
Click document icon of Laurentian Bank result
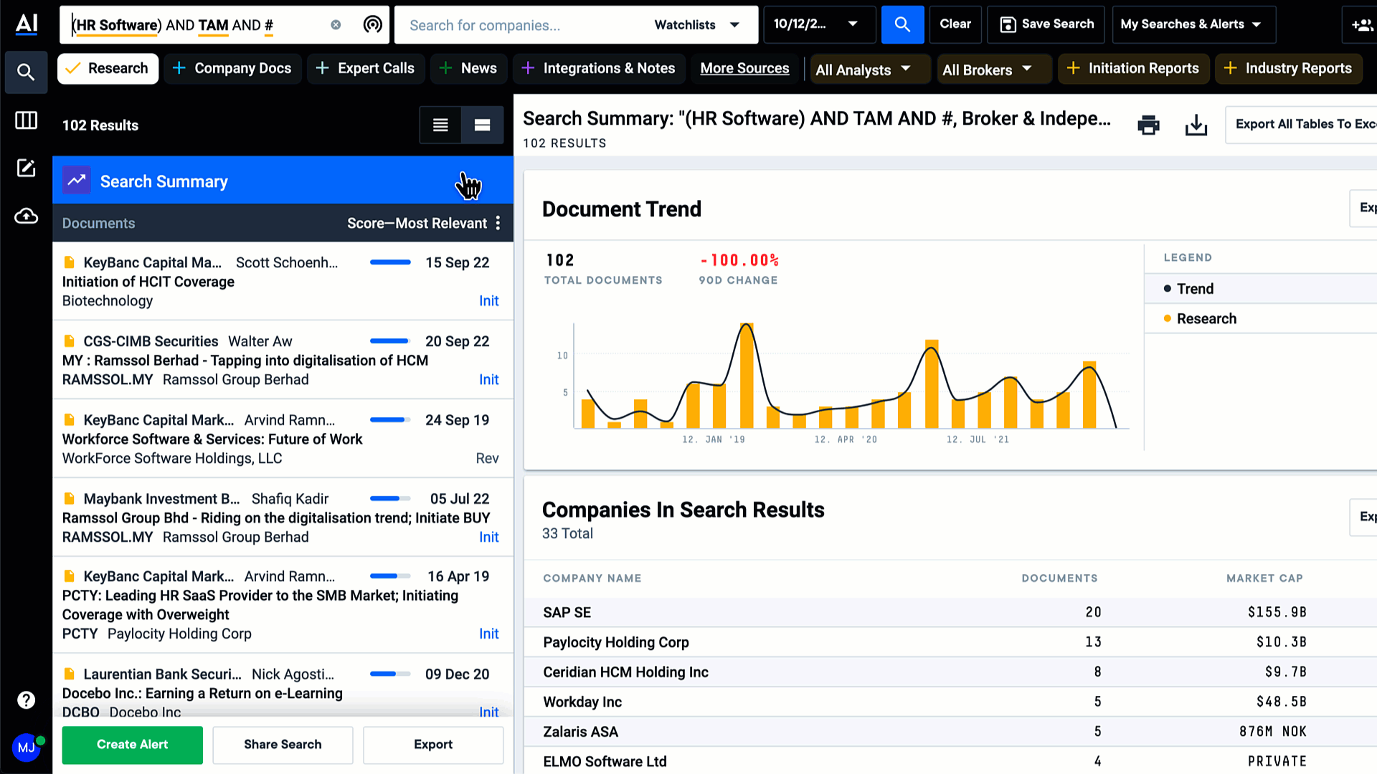click(x=70, y=674)
